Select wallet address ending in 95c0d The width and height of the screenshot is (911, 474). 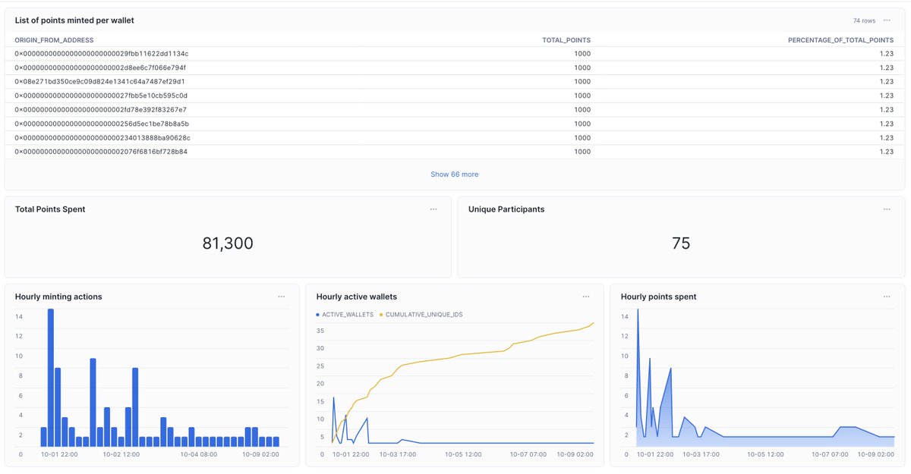[x=101, y=96]
